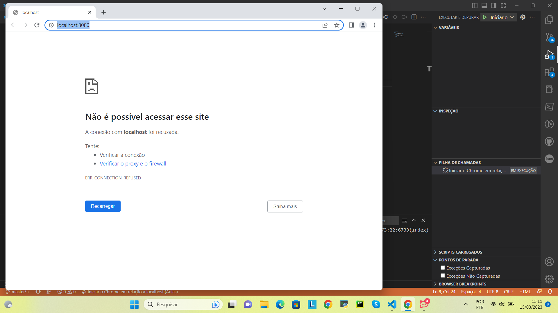Open VS Code Accounts icon
This screenshot has height=313, width=558.
549,262
